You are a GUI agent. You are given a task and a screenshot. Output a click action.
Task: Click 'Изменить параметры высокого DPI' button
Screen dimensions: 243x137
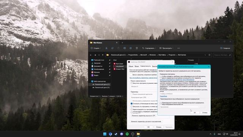point(144,116)
